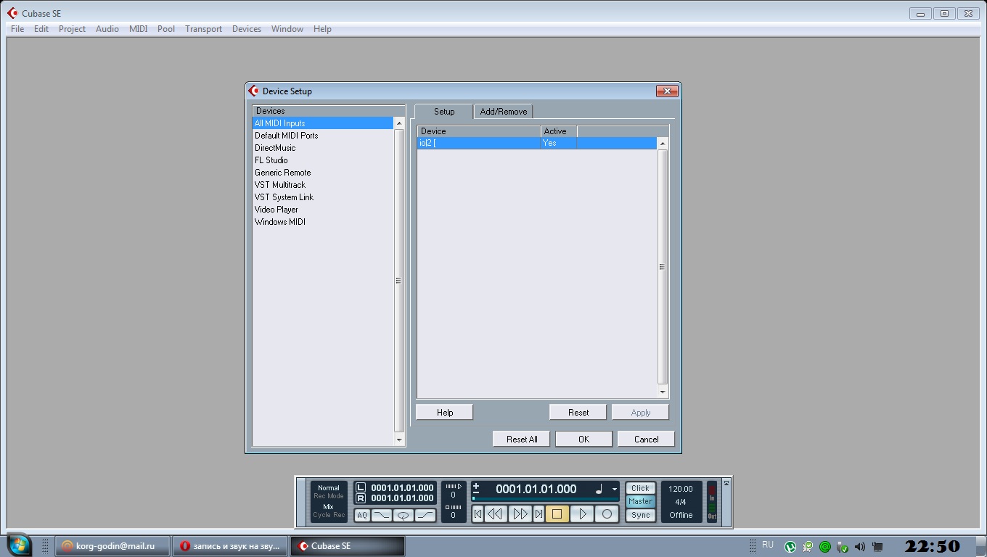This screenshot has height=557, width=987.
Task: Click the Help button in Device Setup
Action: coord(445,412)
